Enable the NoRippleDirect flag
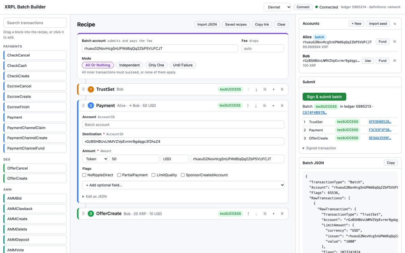Screen dimensions: 405x253 pyautogui.click(x=84, y=175)
